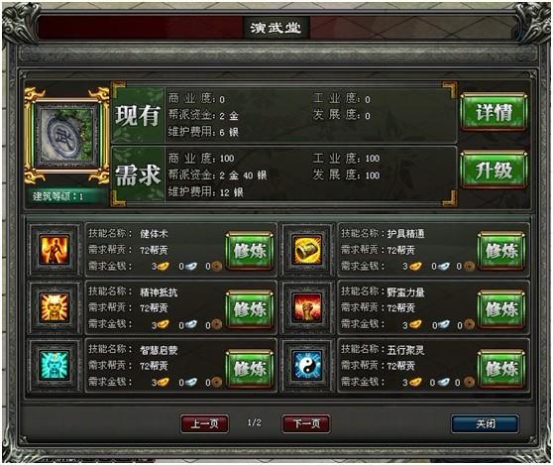Click the 健体术 skill icon

(x=54, y=250)
